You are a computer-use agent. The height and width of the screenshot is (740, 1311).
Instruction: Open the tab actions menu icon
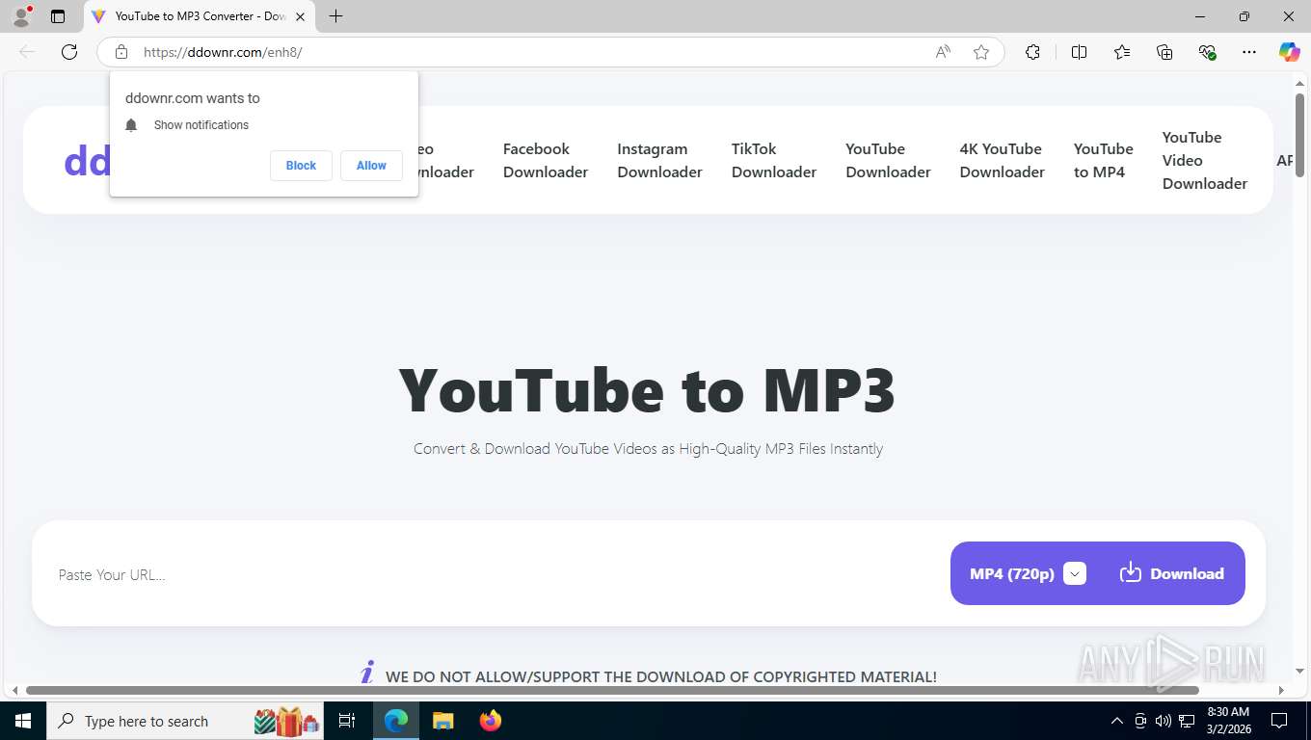[x=58, y=16]
